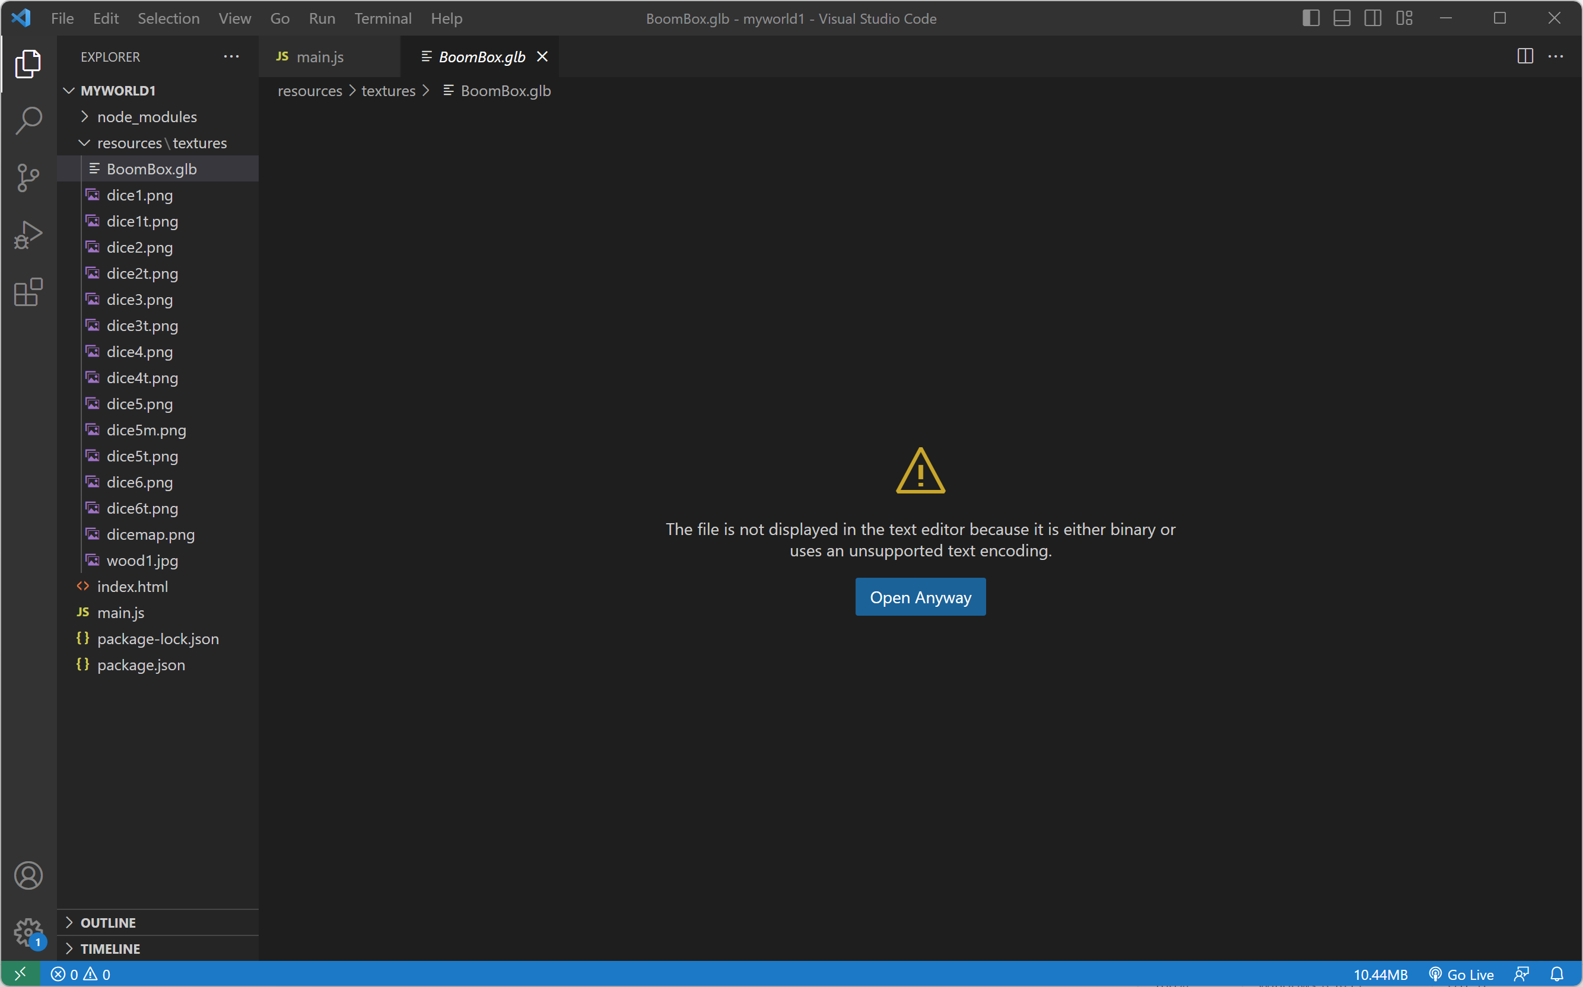Expand the OUTLINE section
This screenshot has width=1583, height=987.
point(108,922)
